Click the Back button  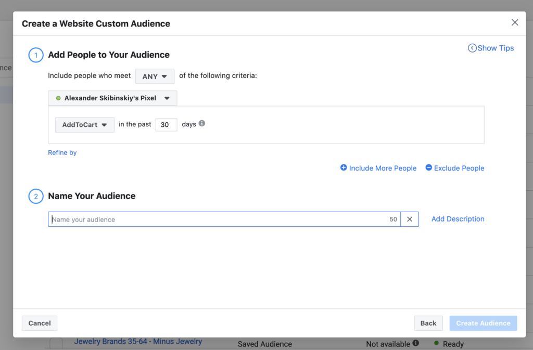[428, 323]
